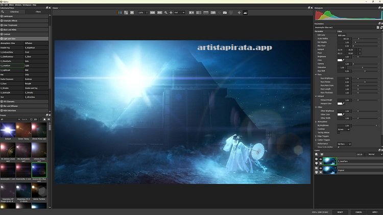Image resolution: width=383 pixels, height=215 pixels.
Task: Open the Workspace menu
Action: tap(27, 5)
